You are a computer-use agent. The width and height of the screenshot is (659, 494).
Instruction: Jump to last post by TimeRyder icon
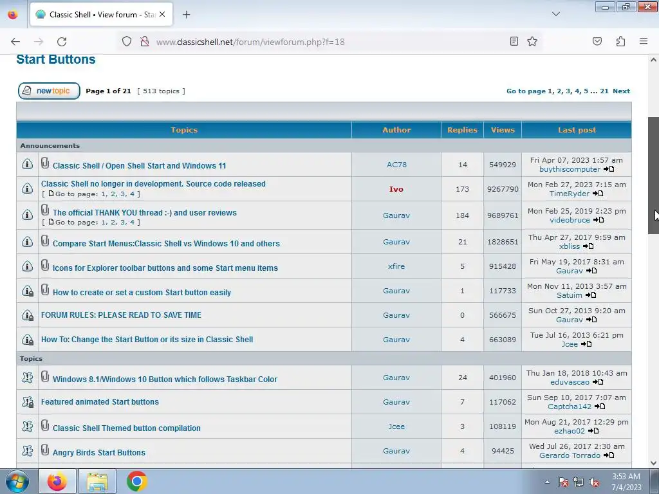pyautogui.click(x=598, y=193)
